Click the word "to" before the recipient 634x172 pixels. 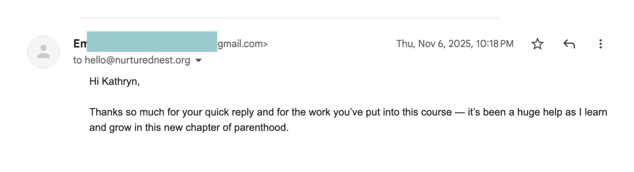click(x=77, y=60)
